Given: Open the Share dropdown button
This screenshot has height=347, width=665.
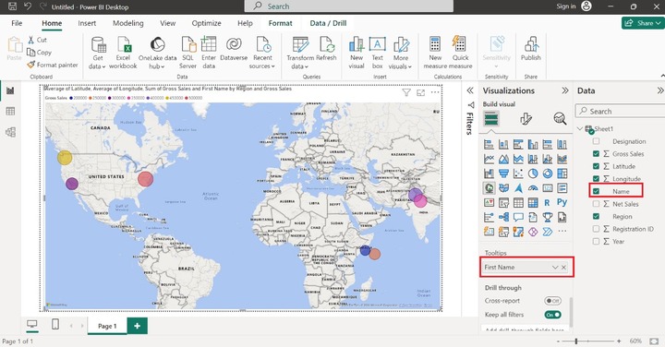Looking at the screenshot, I should tap(643, 23).
